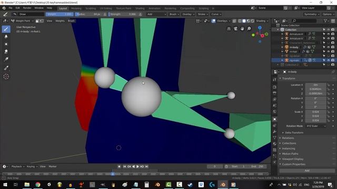Open the Options popover
Screen dimensions: 337x189
(x=328, y=14)
